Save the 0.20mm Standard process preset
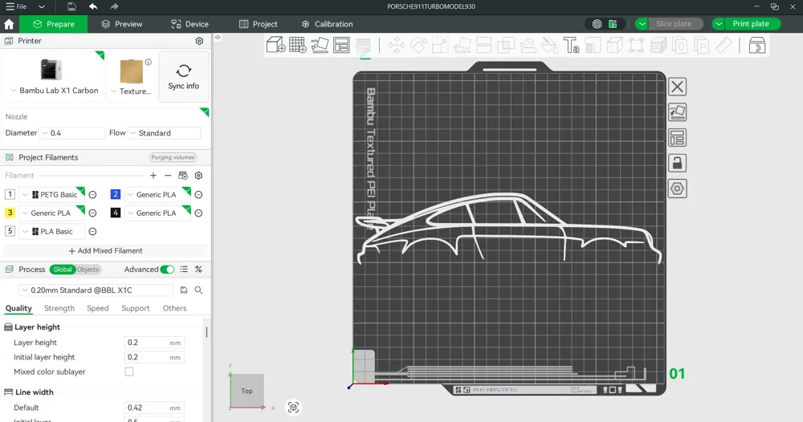 tap(184, 290)
